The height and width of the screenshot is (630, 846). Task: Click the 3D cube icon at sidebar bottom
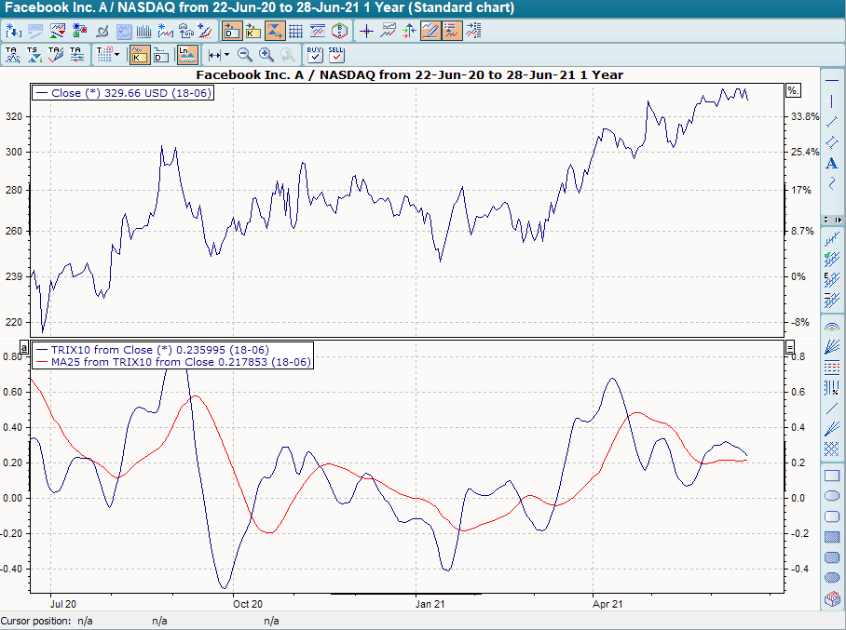pos(832,600)
